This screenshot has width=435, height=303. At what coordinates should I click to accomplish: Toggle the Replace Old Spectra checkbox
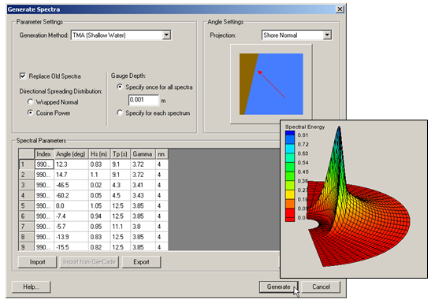(23, 76)
